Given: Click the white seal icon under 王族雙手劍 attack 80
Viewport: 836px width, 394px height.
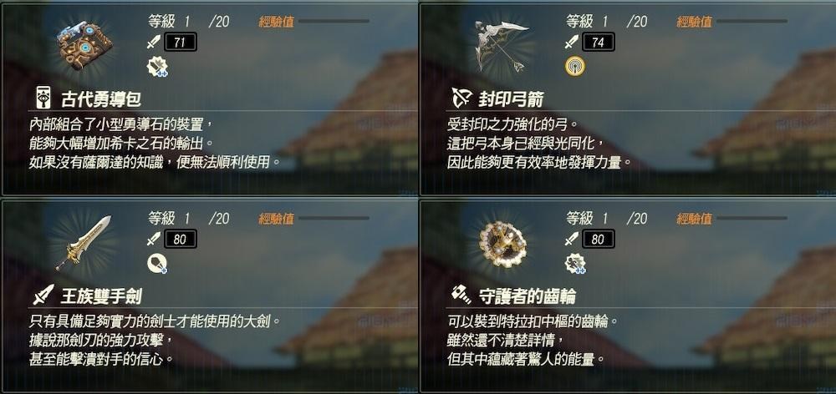Looking at the screenshot, I should pos(157,264).
